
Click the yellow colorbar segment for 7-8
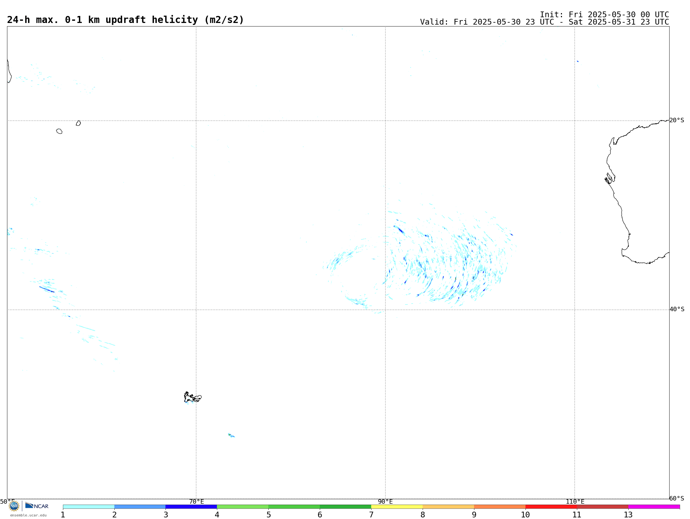(x=397, y=507)
